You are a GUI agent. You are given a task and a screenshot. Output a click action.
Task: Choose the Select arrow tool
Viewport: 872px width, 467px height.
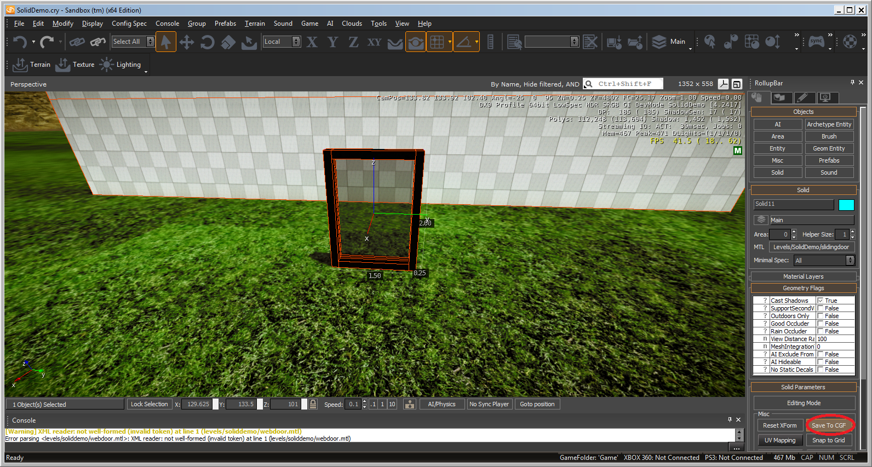165,42
